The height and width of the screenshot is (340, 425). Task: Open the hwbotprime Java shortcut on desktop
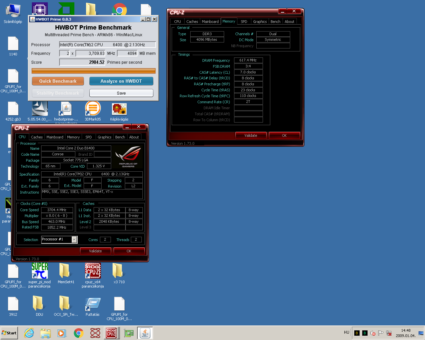point(66,111)
